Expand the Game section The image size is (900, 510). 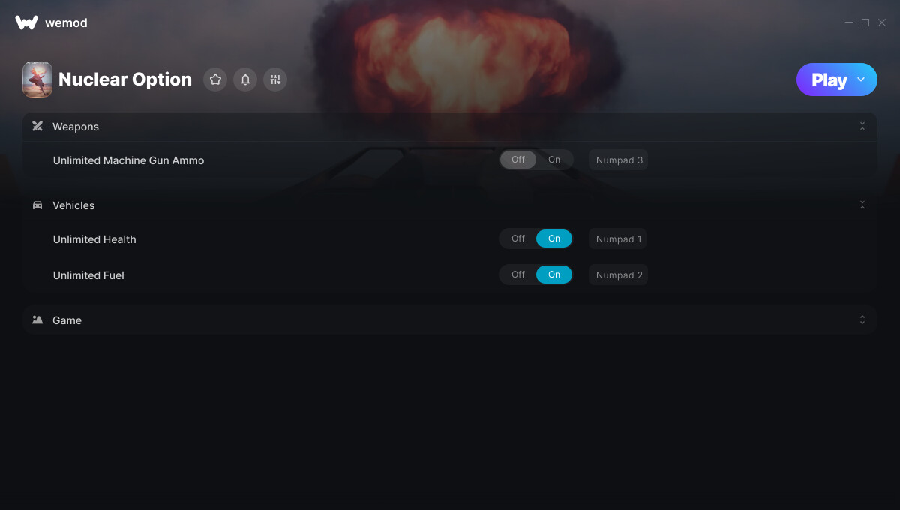click(x=862, y=320)
